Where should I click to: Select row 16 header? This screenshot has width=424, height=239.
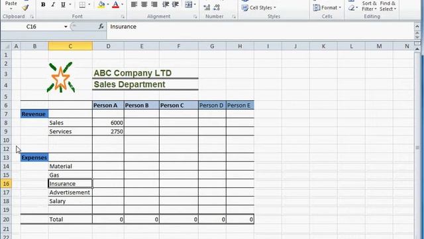pos(6,183)
